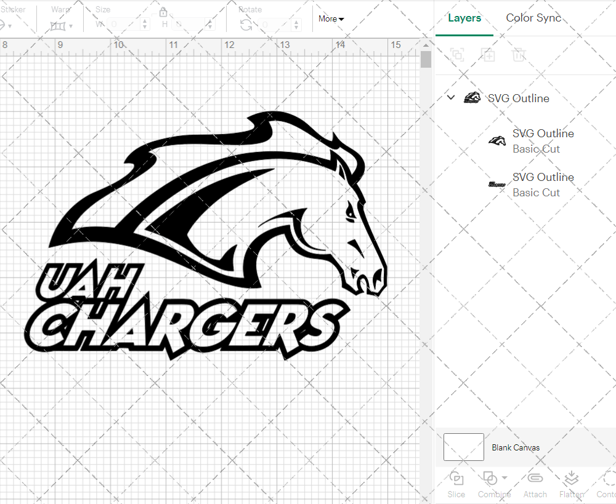
Task: Click the Blank Canvas label
Action: coord(516,447)
